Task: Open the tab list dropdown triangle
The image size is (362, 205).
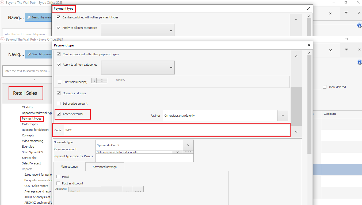Action: point(346,50)
